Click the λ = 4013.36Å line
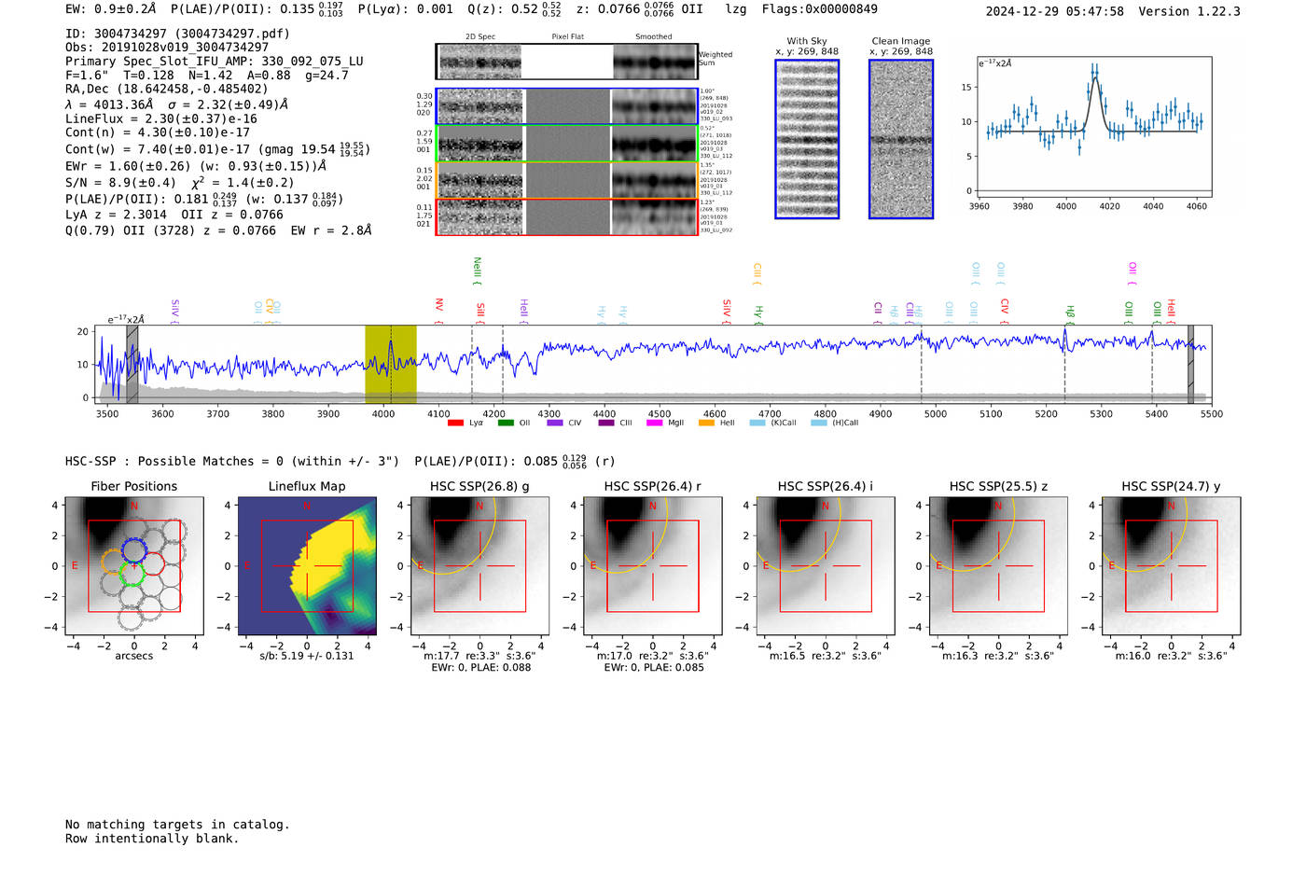This screenshot has width=1306, height=889. 177,104
